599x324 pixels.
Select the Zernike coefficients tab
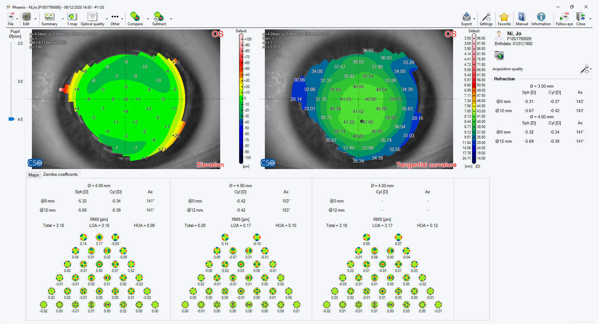point(60,174)
